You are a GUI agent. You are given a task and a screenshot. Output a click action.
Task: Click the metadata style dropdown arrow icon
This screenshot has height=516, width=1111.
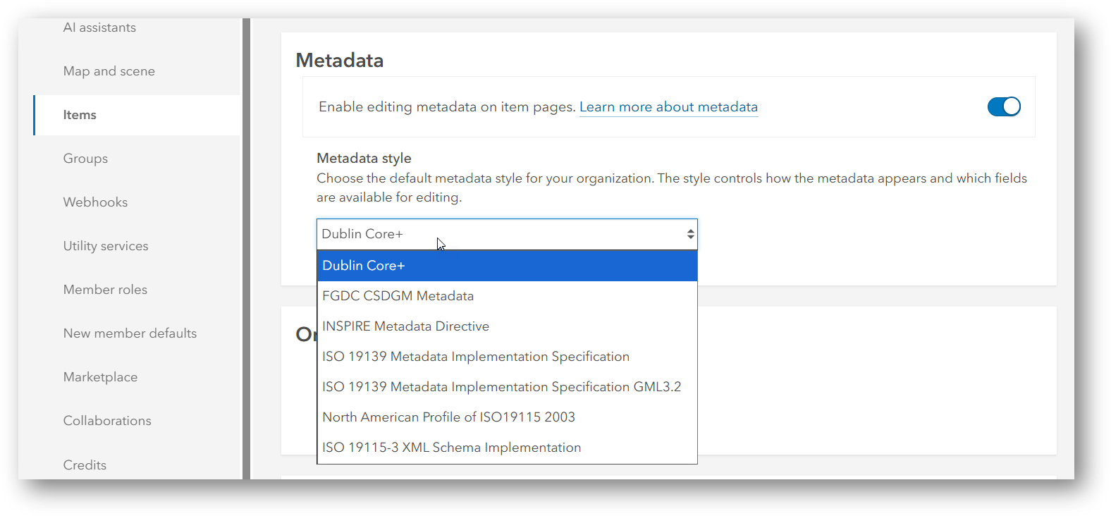point(690,234)
